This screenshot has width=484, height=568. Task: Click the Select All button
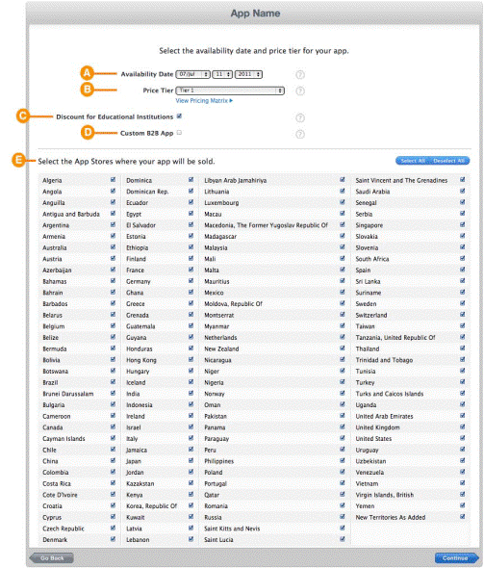413,161
